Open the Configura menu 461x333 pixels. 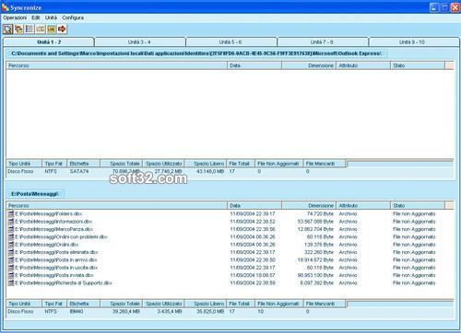[x=73, y=17]
